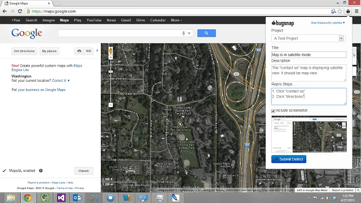The height and width of the screenshot is (203, 361).
Task: Click Edit in Google Map Maker link
Action: [x=312, y=190]
